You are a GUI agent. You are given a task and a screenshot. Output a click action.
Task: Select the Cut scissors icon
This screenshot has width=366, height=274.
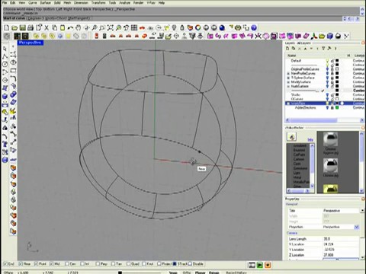click(x=47, y=27)
